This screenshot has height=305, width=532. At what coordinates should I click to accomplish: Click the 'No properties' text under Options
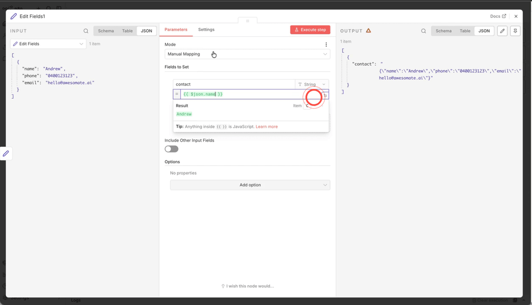(x=183, y=173)
